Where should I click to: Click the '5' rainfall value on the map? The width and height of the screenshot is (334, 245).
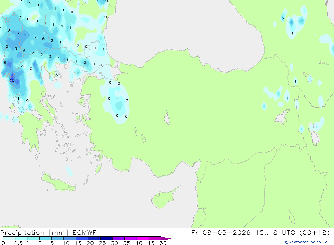pyautogui.click(x=43, y=39)
